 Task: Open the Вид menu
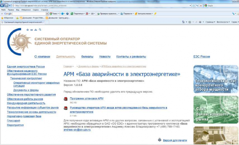coord(18,10)
